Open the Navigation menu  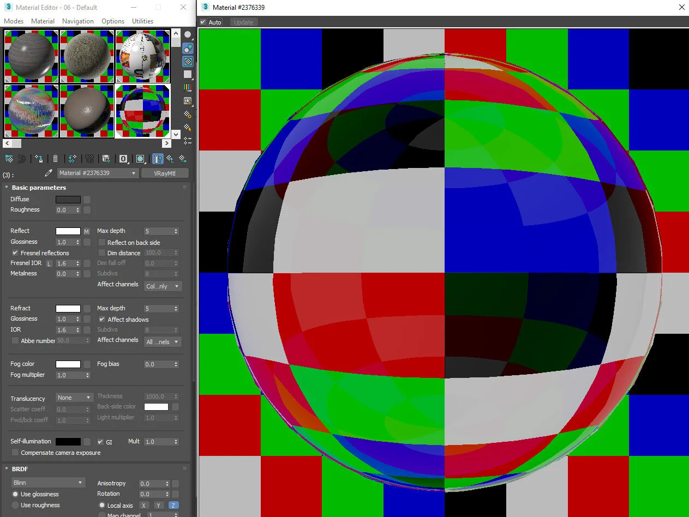(x=78, y=21)
